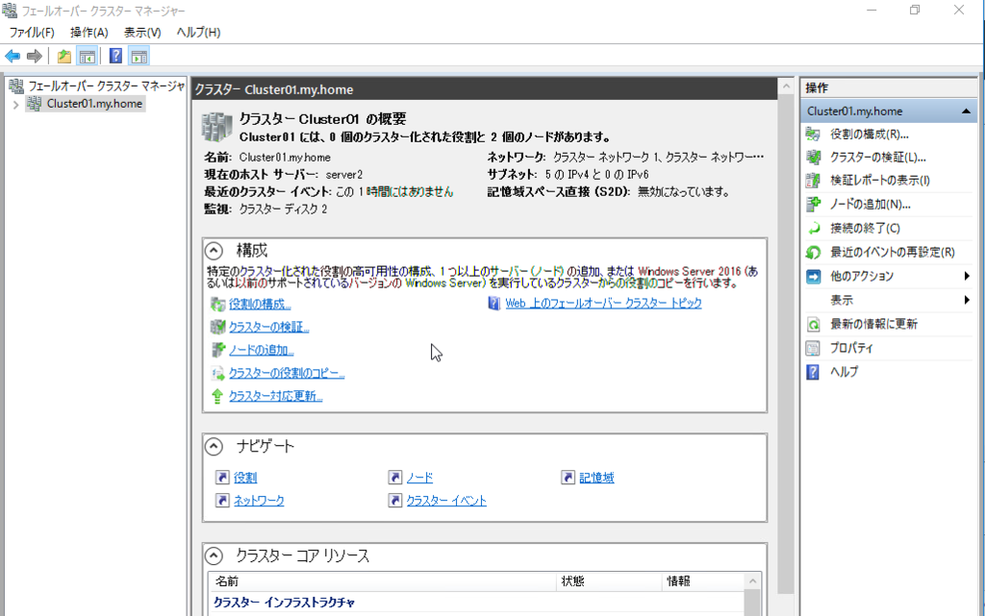Navigate to 記憶域 link
Image resolution: width=985 pixels, height=616 pixels.
click(x=596, y=478)
